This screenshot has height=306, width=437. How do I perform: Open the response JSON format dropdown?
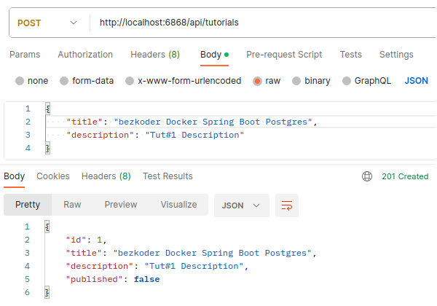(241, 205)
